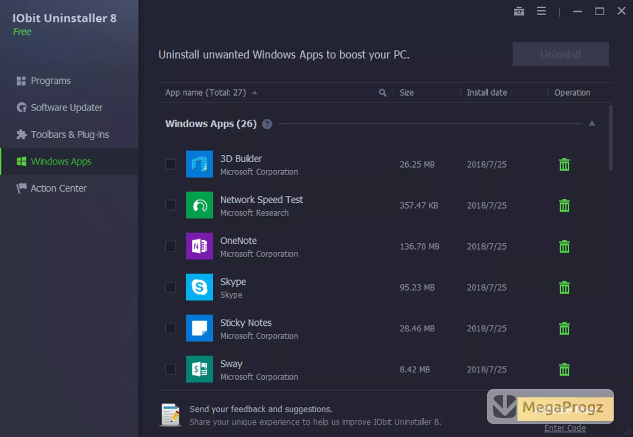
Task: Click the Sticky Notes app icon
Action: coord(199,328)
